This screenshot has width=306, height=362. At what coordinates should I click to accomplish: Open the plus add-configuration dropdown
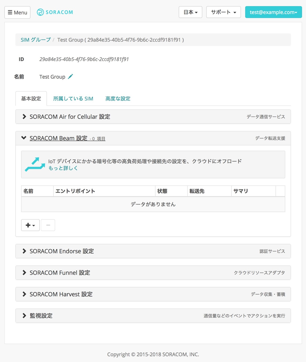coord(30,225)
